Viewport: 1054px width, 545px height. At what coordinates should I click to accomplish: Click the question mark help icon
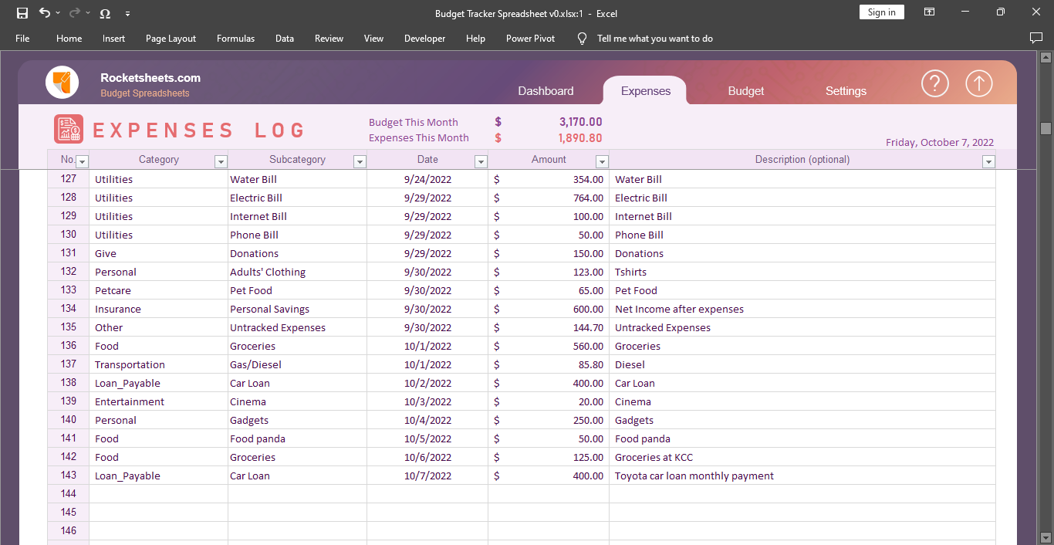coord(935,83)
